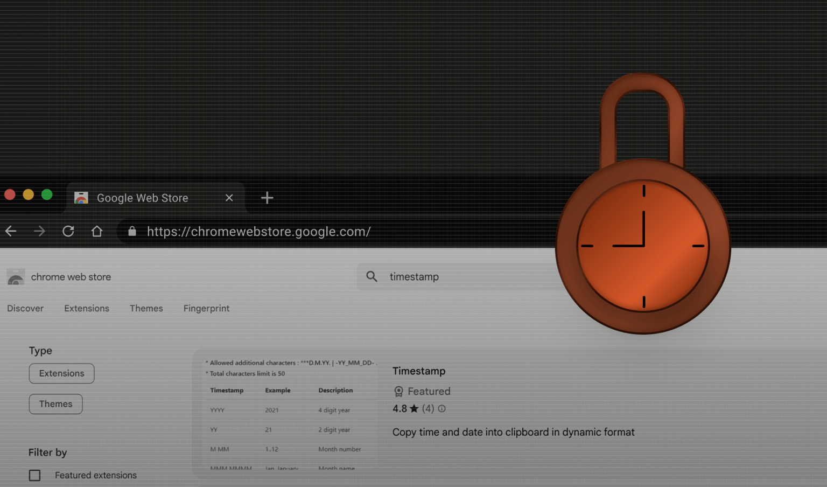The height and width of the screenshot is (487, 827).
Task: Click the (4) review count
Action: (428, 408)
